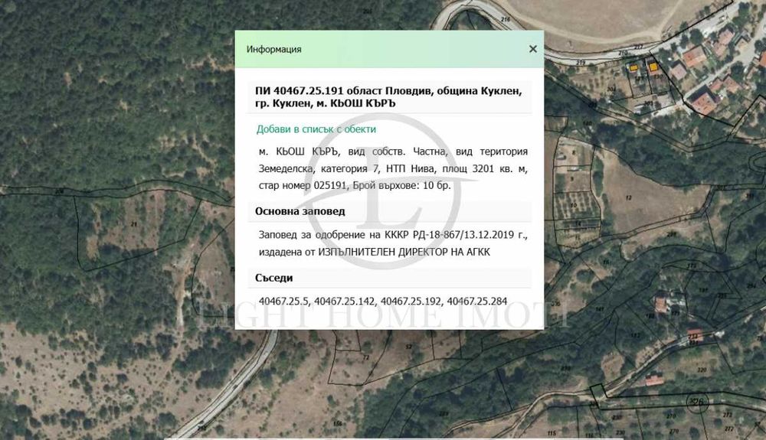Select map parcel labeled 12

pyautogui.click(x=628, y=197)
